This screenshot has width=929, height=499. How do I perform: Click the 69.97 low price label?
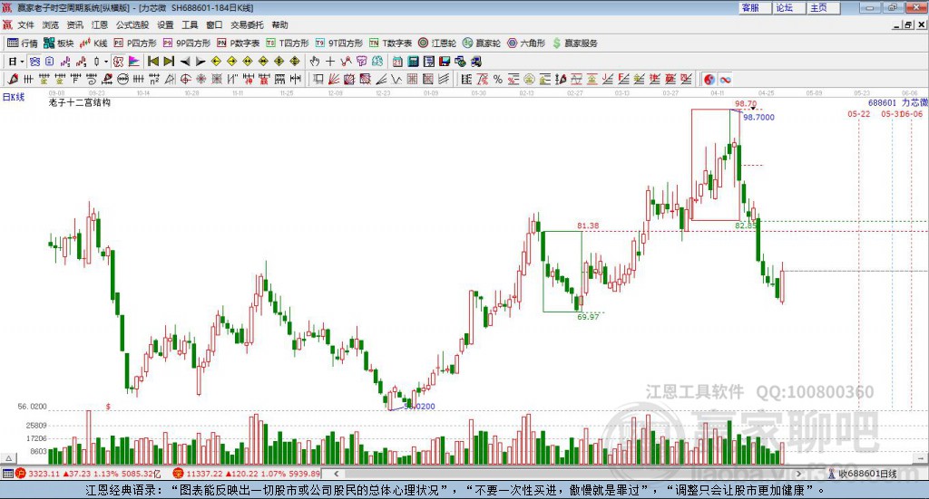tap(588, 317)
